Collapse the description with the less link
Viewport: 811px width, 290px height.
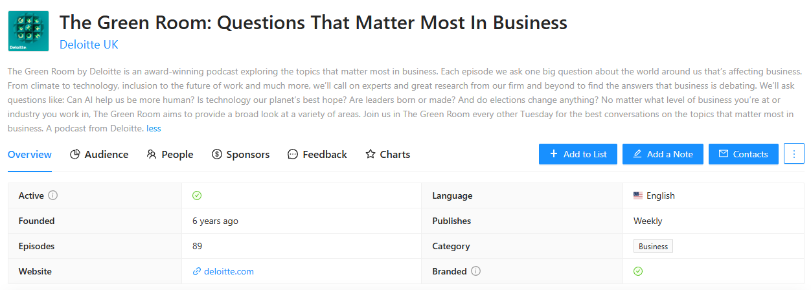[x=154, y=128]
